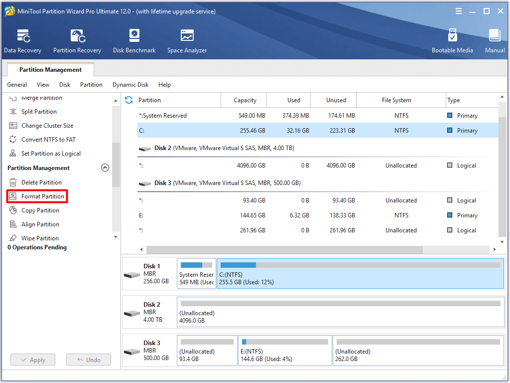
Task: Select Split Partition in sidebar
Action: (x=39, y=112)
